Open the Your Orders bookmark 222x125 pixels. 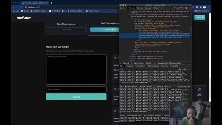coord(54,11)
